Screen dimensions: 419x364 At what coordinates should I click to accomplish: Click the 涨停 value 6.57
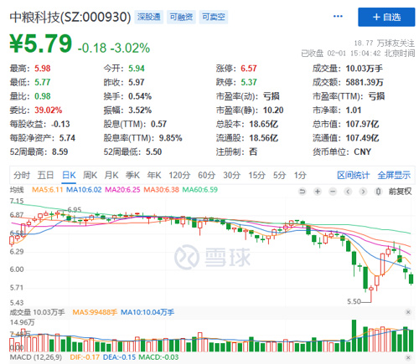[249, 69]
